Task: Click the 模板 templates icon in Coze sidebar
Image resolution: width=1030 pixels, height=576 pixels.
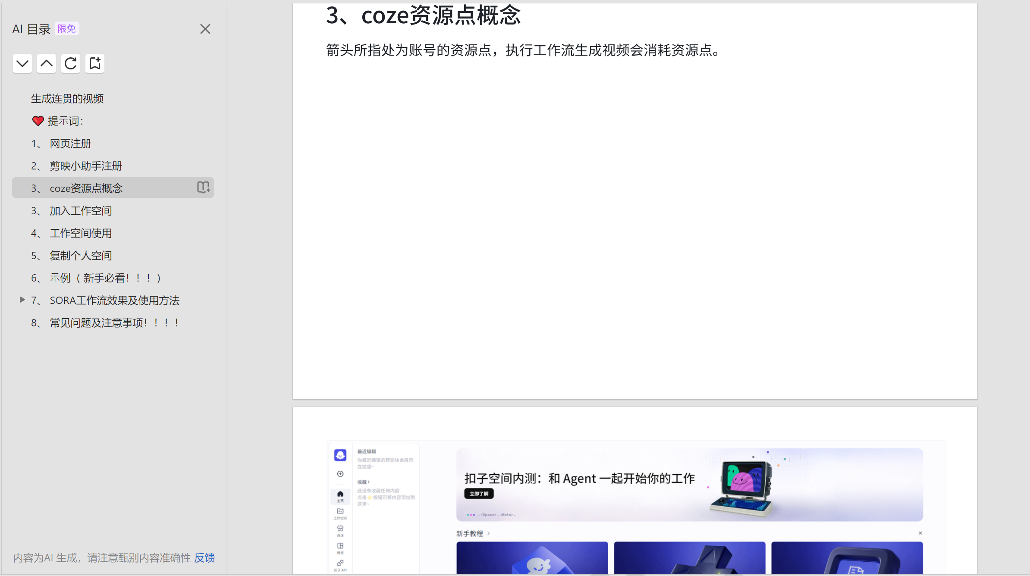Action: coord(340,546)
